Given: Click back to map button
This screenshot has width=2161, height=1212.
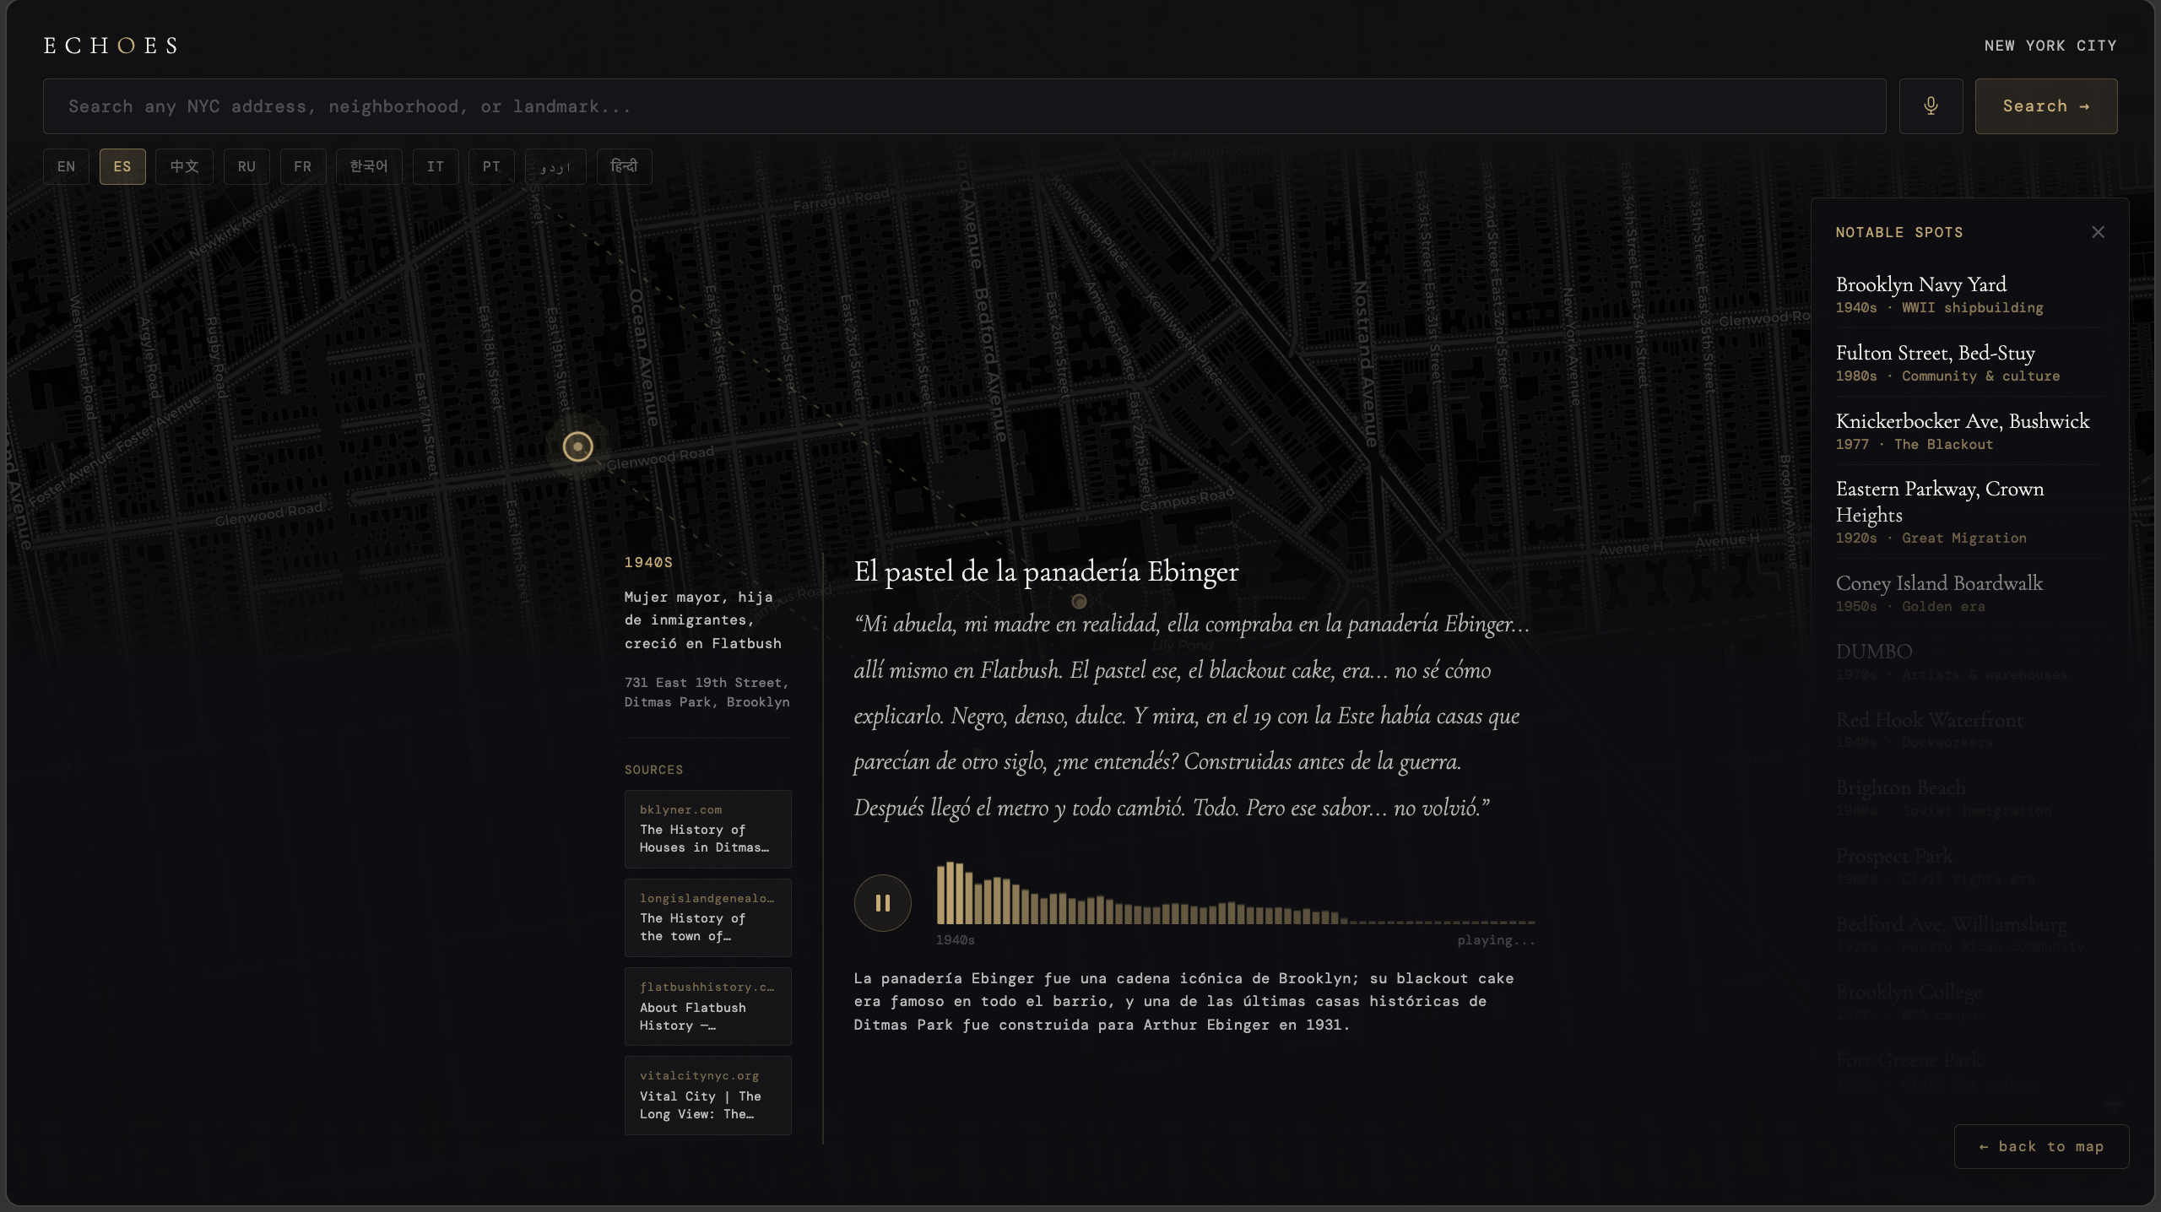Looking at the screenshot, I should (x=2041, y=1146).
